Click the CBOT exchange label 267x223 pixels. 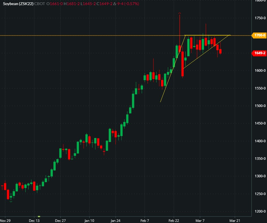click(x=39, y=4)
